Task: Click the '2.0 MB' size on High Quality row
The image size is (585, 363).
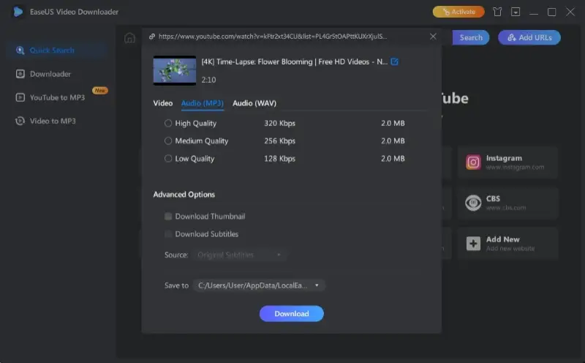Action: 393,123
